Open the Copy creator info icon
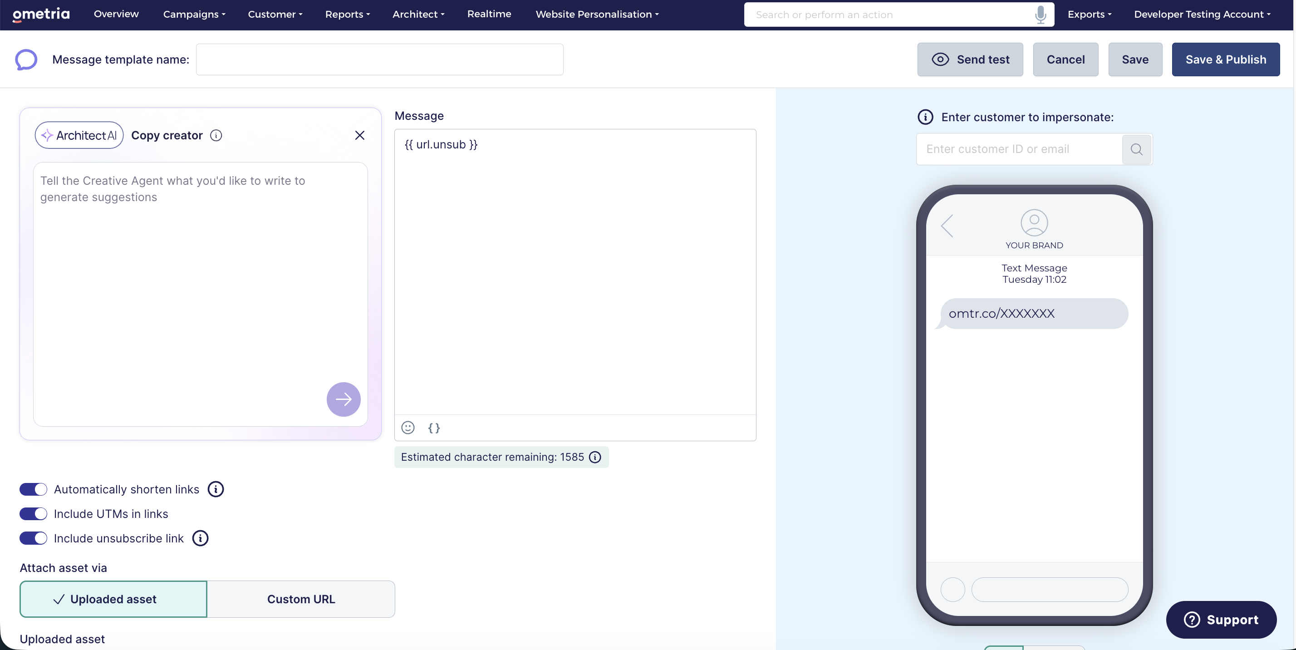1296x650 pixels. point(216,135)
